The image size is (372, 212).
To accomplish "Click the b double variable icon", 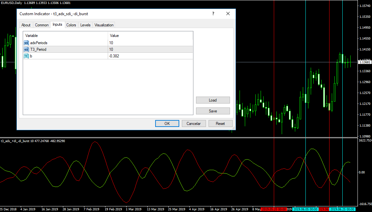I will point(26,56).
